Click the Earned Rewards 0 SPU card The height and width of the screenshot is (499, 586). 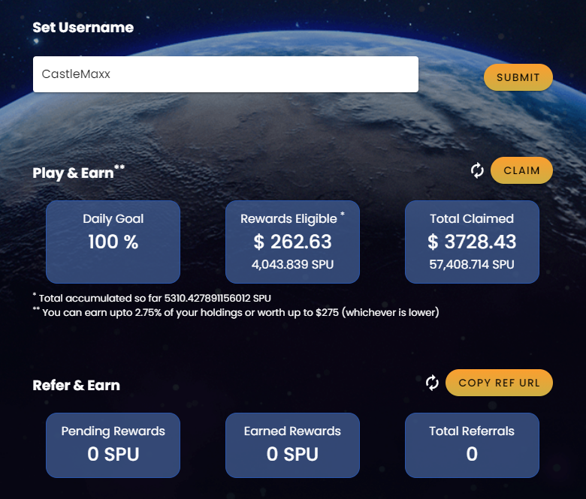click(293, 445)
